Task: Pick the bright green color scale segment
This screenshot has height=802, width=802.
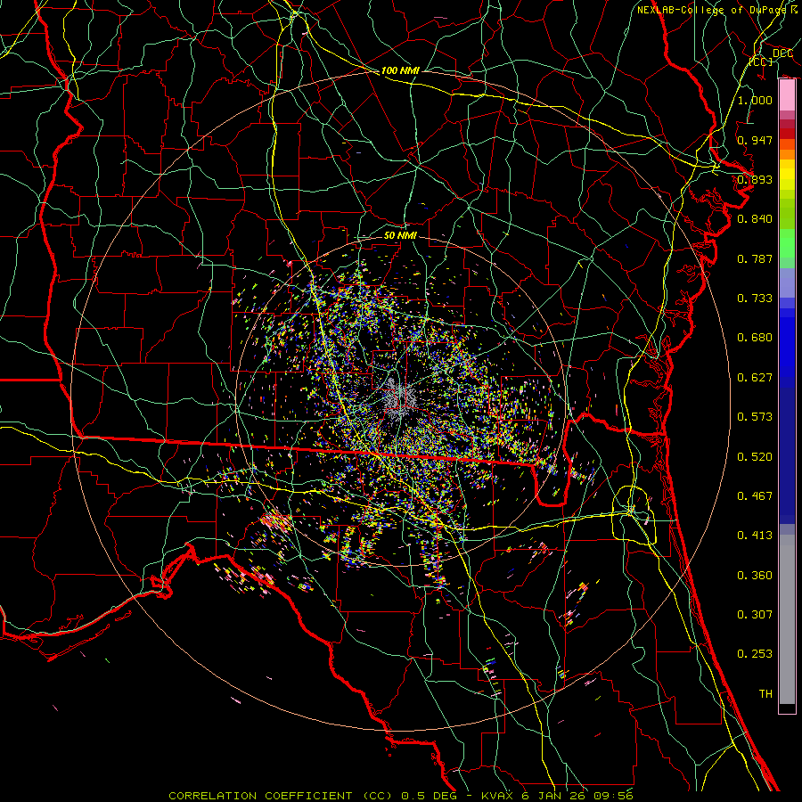Action: (x=787, y=243)
